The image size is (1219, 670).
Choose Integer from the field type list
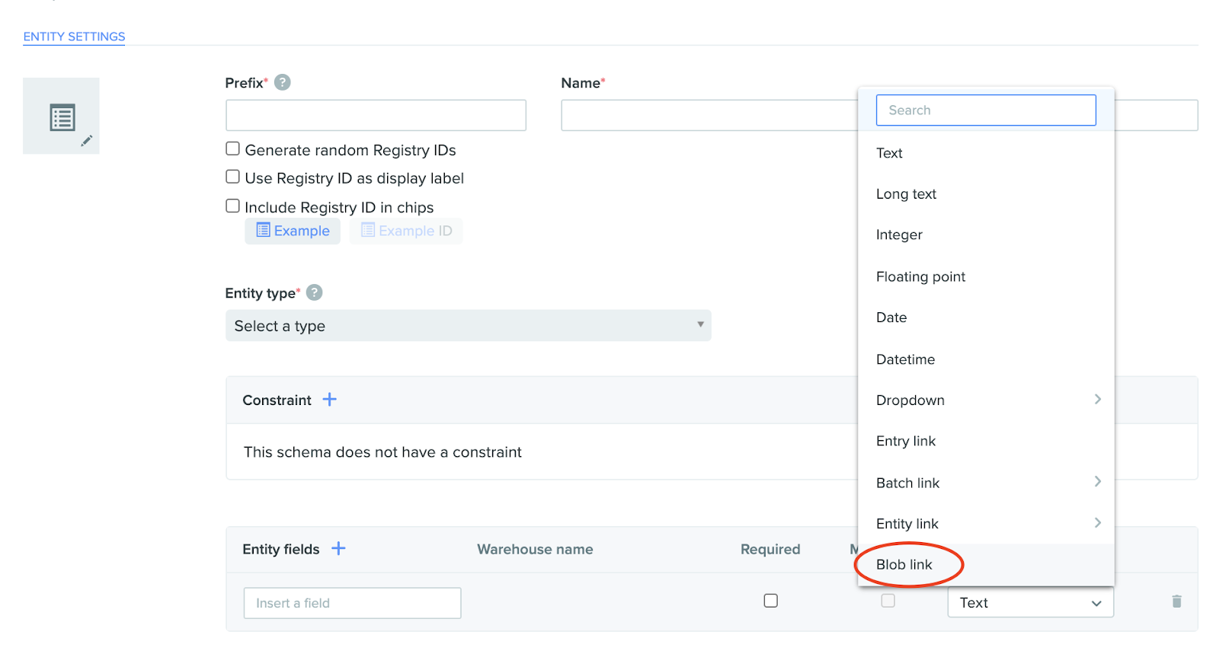[986, 234]
